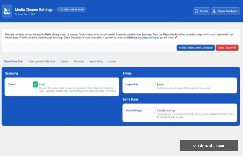243x156 pixels.
Task: Click the By Meow Apps text
Action: click(22, 14)
